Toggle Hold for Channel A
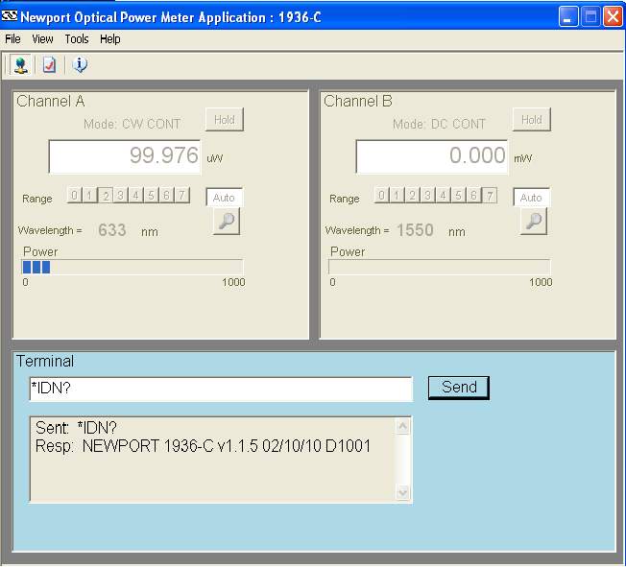 pyautogui.click(x=224, y=120)
